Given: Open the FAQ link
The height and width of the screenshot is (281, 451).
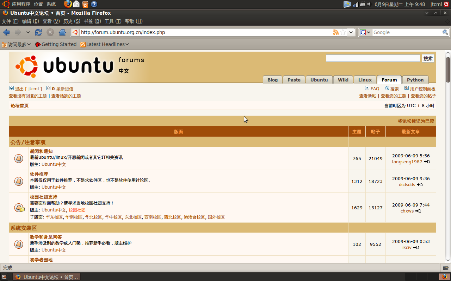Looking at the screenshot, I should [375, 89].
